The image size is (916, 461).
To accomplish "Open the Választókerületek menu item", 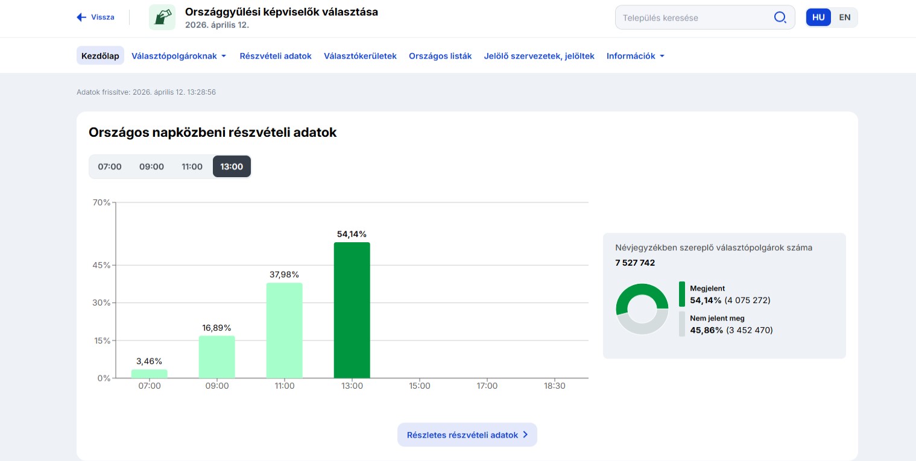I will [x=360, y=56].
